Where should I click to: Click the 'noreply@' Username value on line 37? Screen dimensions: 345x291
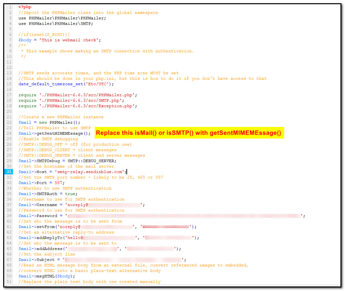tap(104, 205)
